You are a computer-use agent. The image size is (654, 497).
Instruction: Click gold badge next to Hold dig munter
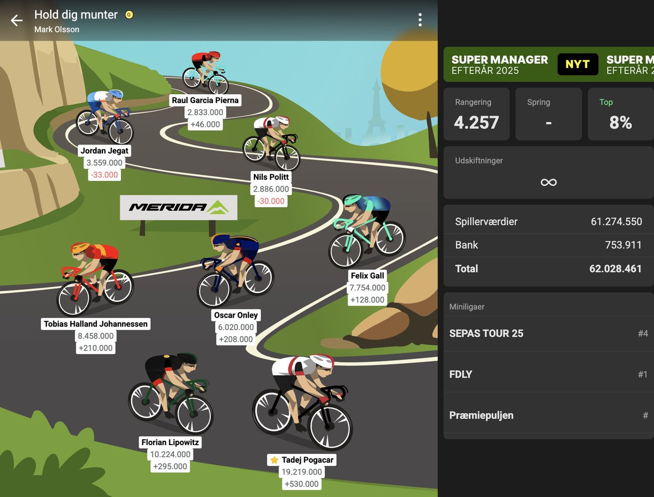click(129, 15)
